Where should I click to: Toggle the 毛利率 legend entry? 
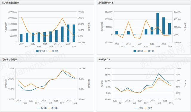(42, 108)
